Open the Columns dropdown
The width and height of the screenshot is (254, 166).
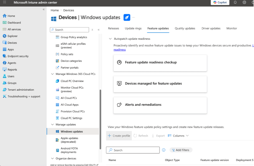(178, 136)
